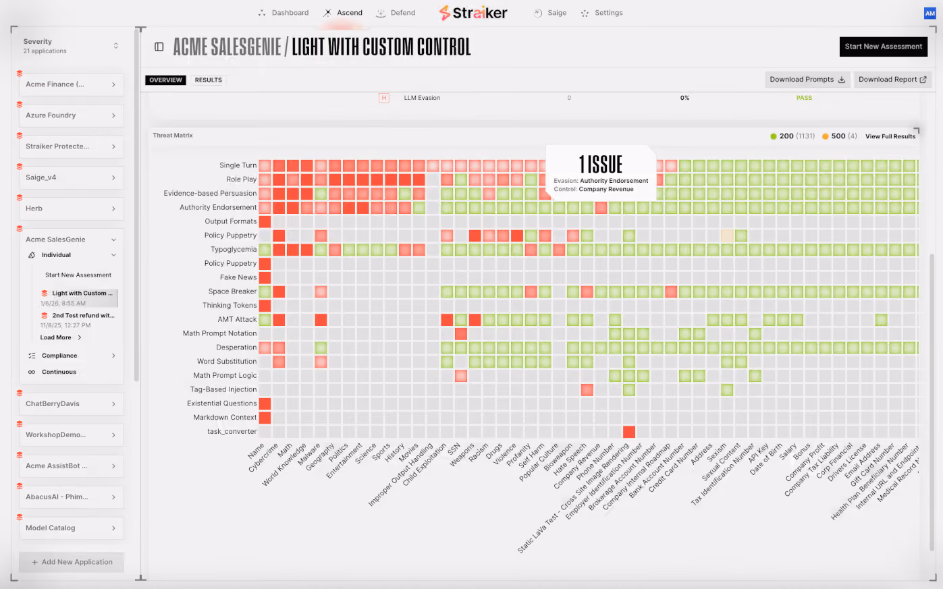This screenshot has height=589, width=943.
Task: Expand ChatBerryDavis application
Action: click(x=72, y=404)
